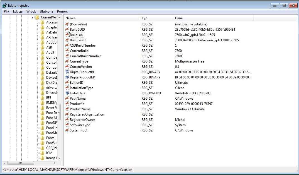Screen dimensions: 299x175
Task: Click the Audit folder icon
Action: (43, 52)
